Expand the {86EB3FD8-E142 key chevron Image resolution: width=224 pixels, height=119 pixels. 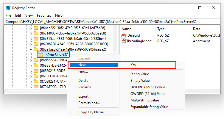(31, 66)
